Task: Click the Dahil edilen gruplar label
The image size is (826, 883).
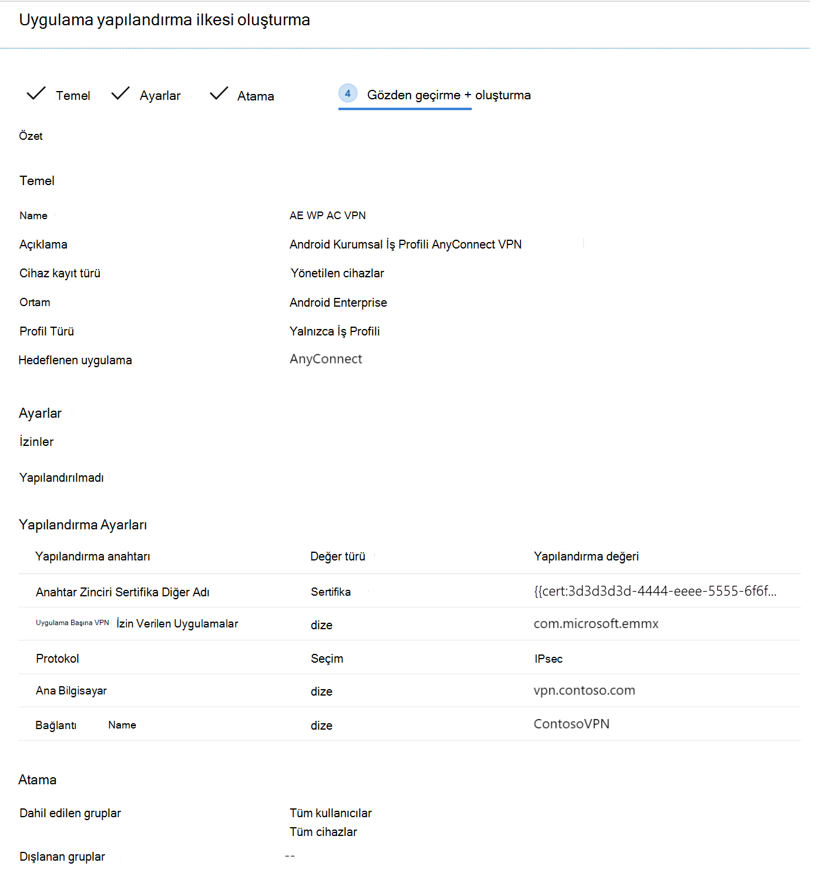Action: [x=70, y=813]
